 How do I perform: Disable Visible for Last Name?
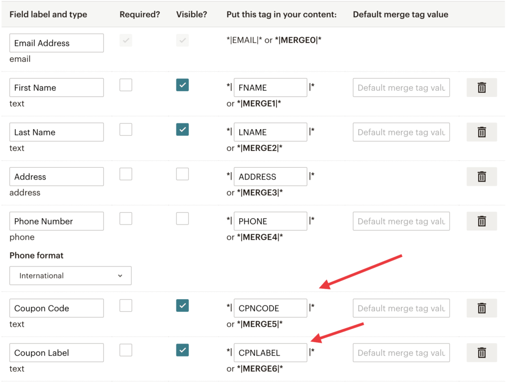click(182, 129)
